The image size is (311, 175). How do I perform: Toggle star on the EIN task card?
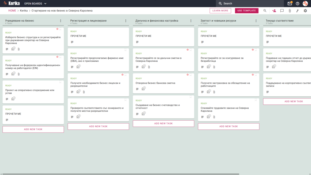[x=57, y=57]
